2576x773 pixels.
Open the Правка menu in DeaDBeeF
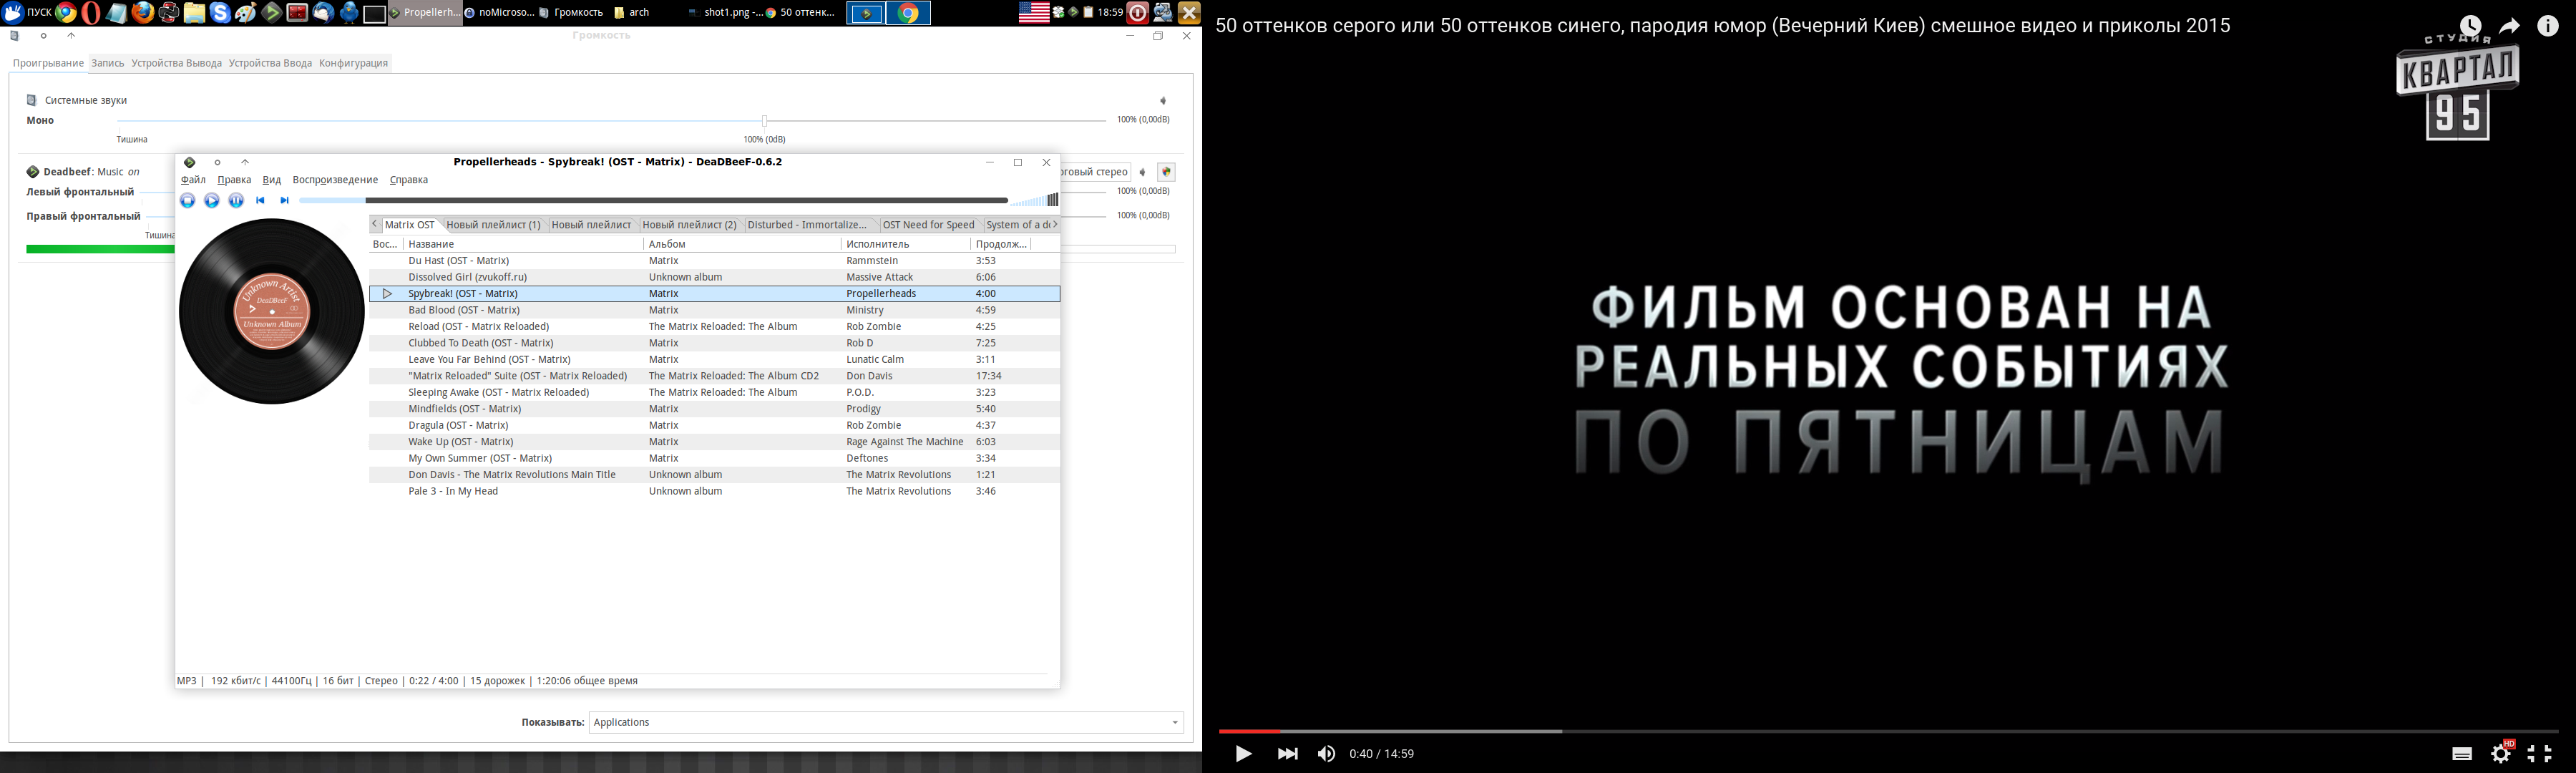click(x=234, y=180)
